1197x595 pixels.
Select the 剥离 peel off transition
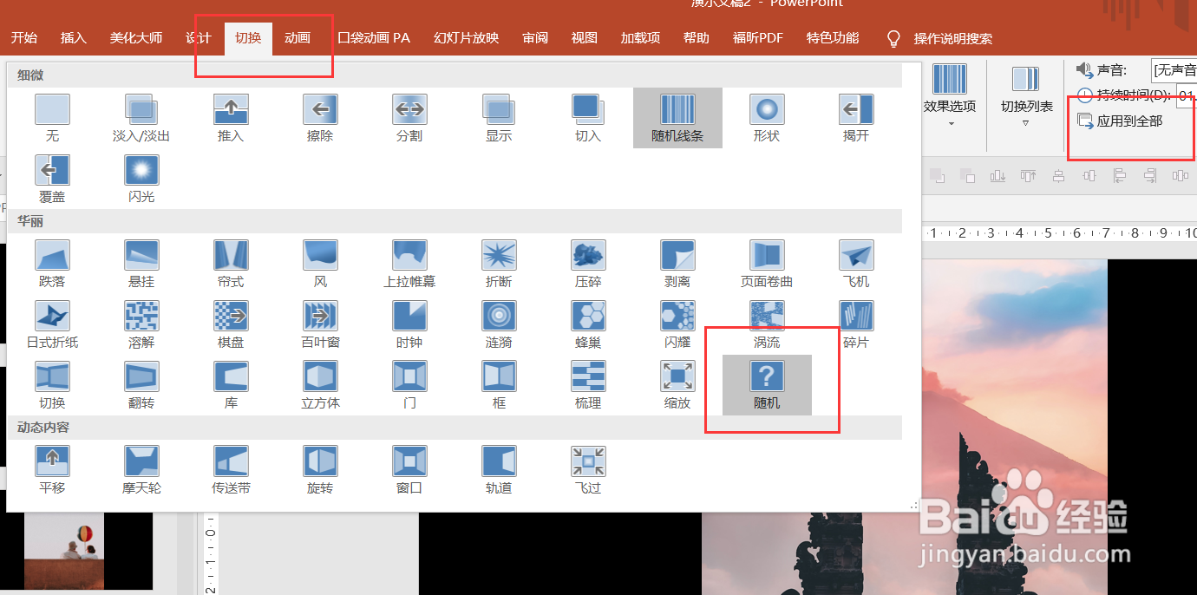[x=677, y=264]
